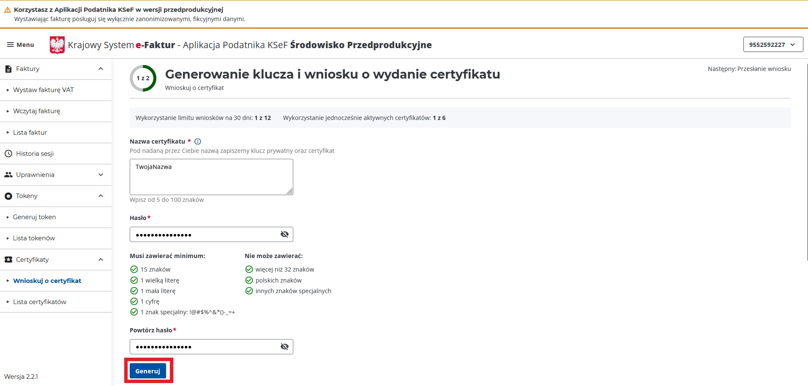Click the Faktury document icon
The image size is (808, 386).
tap(8, 69)
